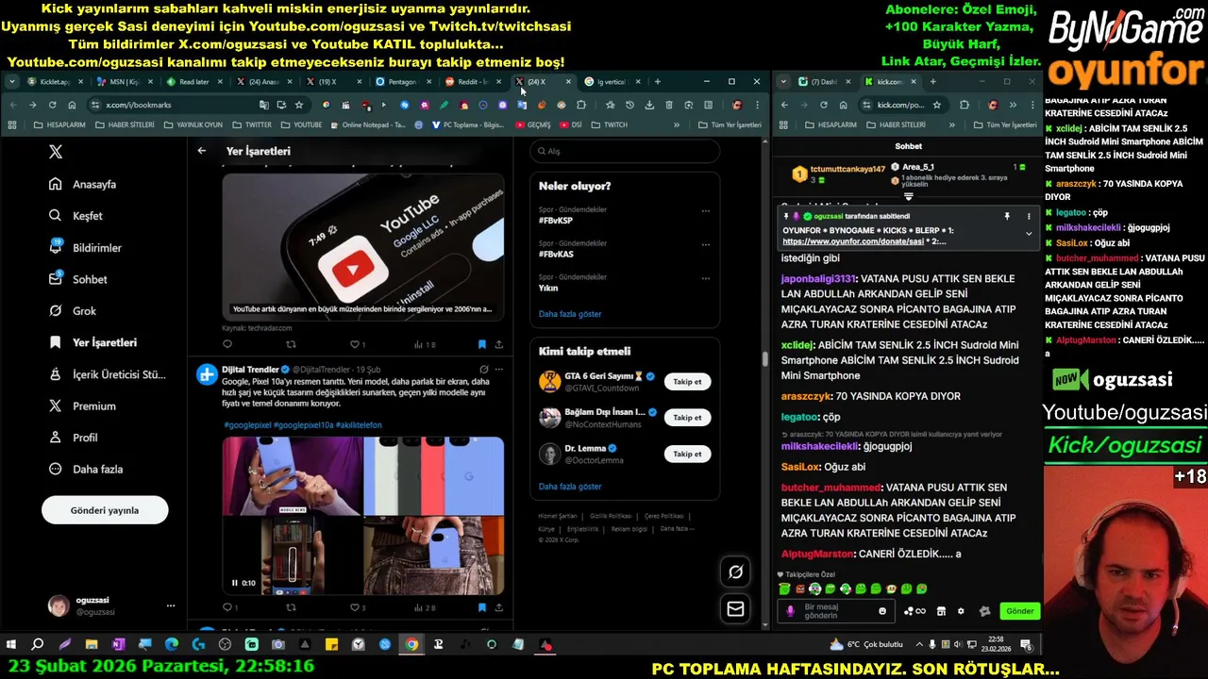Click the X search box Ara
This screenshot has height=679, width=1208.
coord(625,151)
